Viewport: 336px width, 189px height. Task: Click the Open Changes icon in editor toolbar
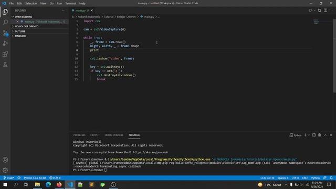coord(320,10)
